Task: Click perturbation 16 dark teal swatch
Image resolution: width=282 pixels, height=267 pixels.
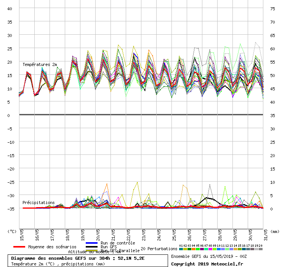Action: (x=244, y=249)
